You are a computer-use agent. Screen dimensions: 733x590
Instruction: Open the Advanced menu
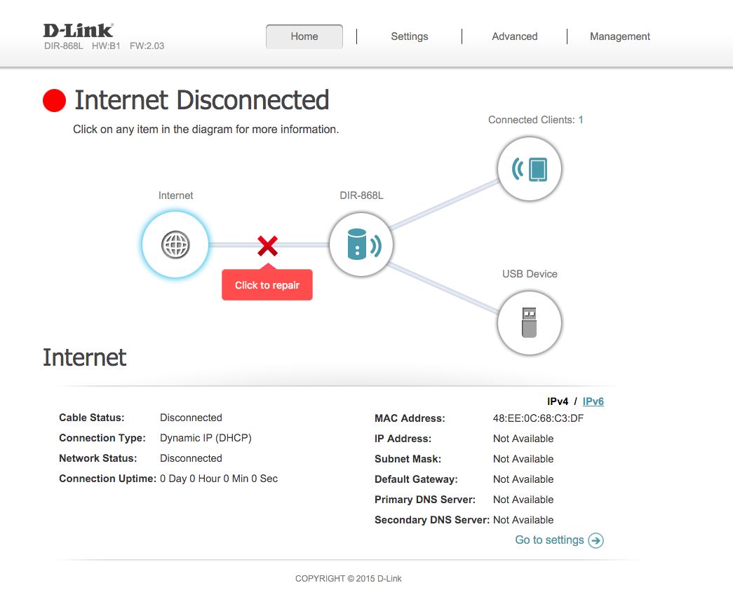tap(515, 36)
